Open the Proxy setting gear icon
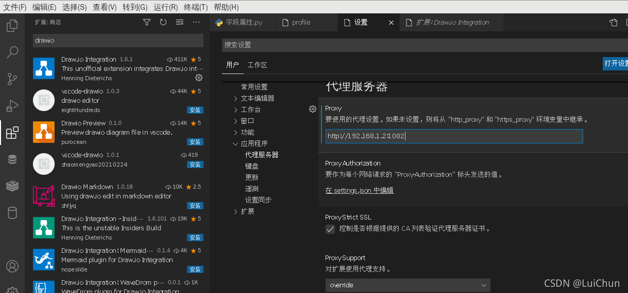Viewport: 628px width, 293px height. 312,108
